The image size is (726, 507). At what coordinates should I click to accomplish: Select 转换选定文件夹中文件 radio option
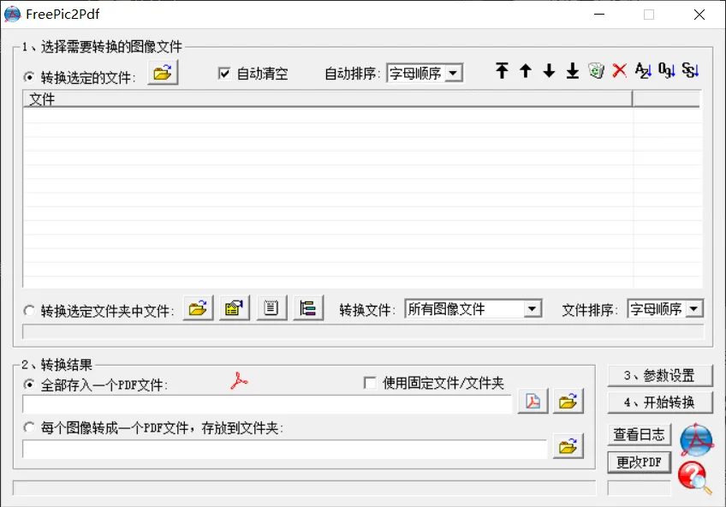tap(29, 310)
